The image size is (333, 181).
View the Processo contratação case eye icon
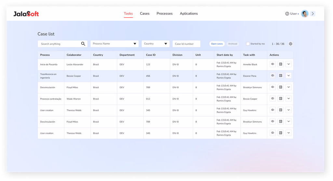273,98
